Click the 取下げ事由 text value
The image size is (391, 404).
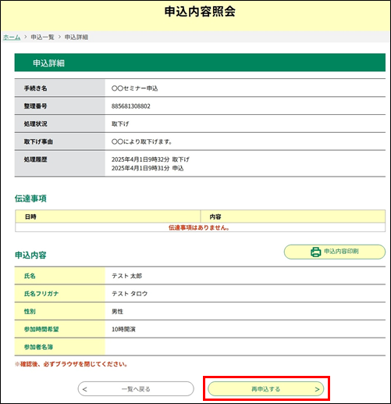click(x=142, y=141)
